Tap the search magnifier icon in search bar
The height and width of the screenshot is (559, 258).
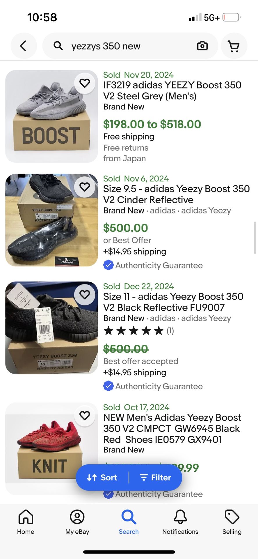pyautogui.click(x=58, y=46)
